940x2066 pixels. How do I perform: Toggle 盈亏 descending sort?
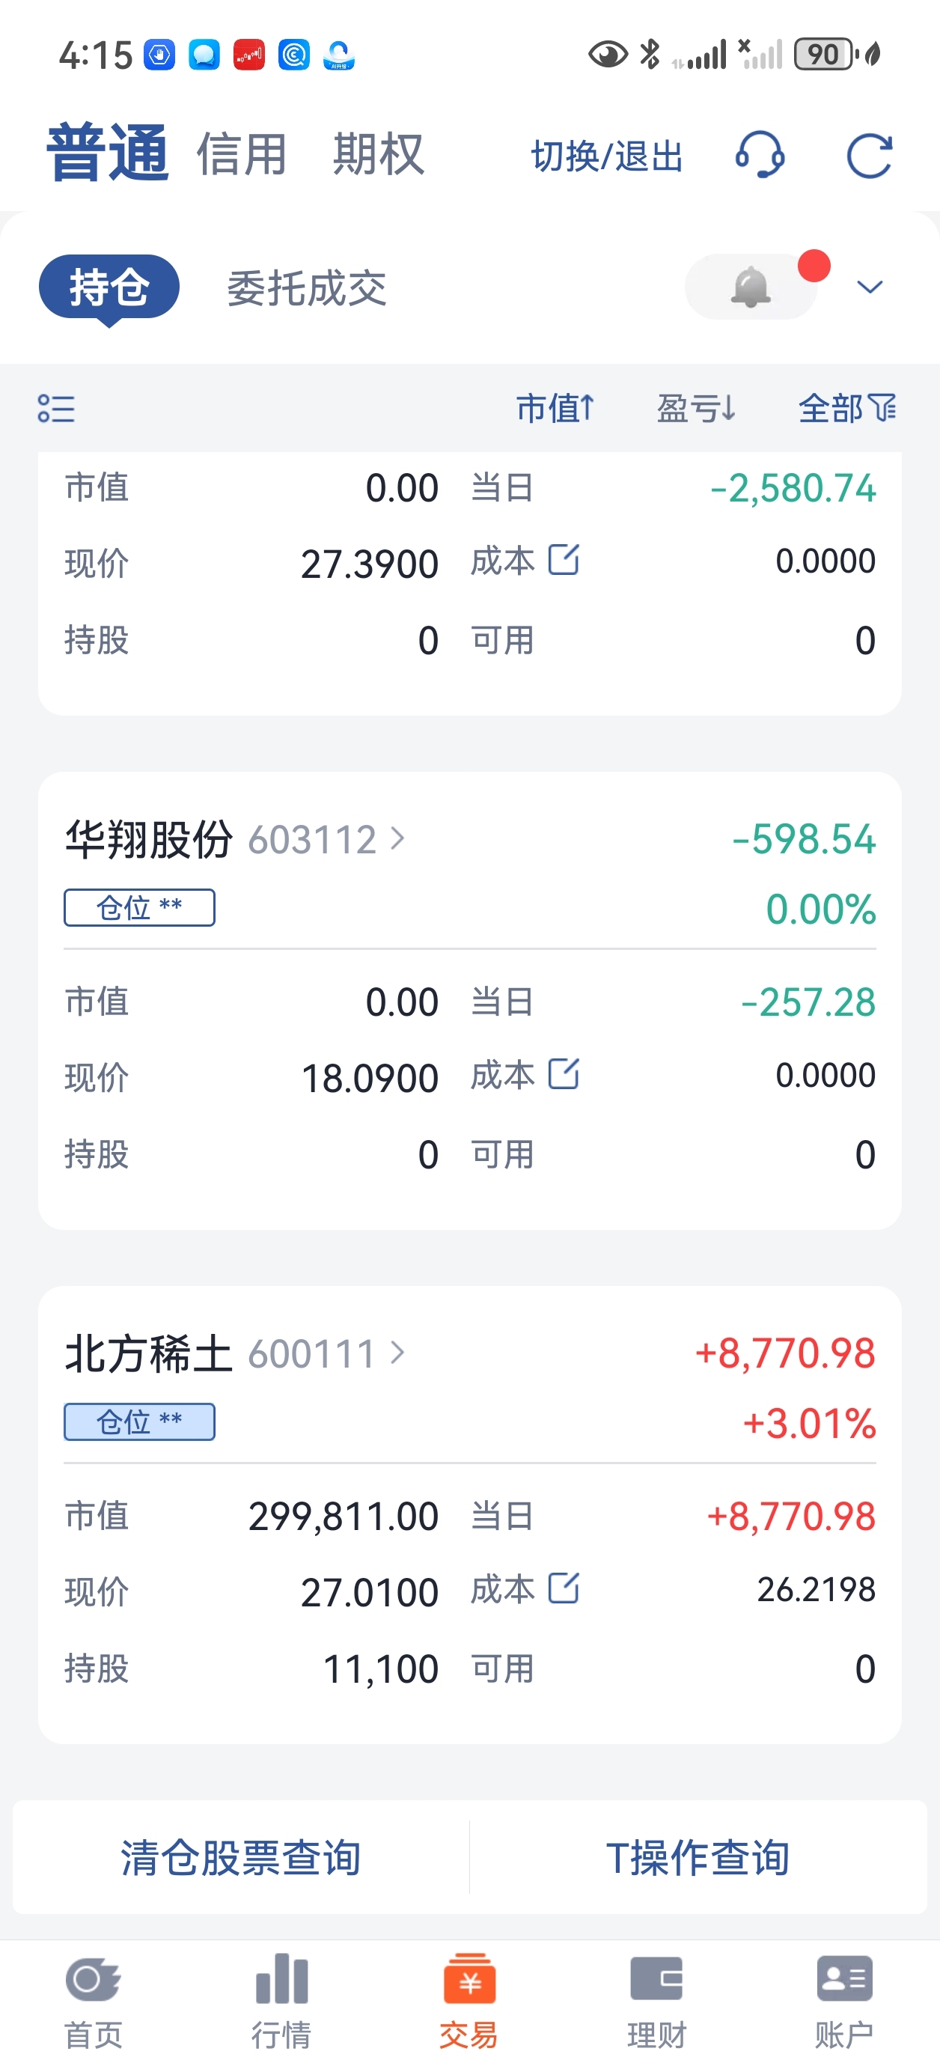pyautogui.click(x=696, y=408)
